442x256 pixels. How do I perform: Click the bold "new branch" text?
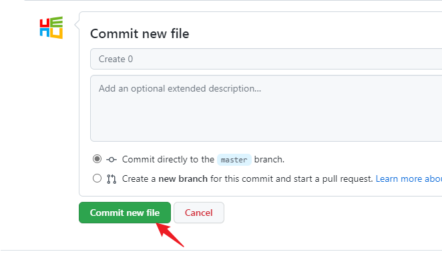183,178
